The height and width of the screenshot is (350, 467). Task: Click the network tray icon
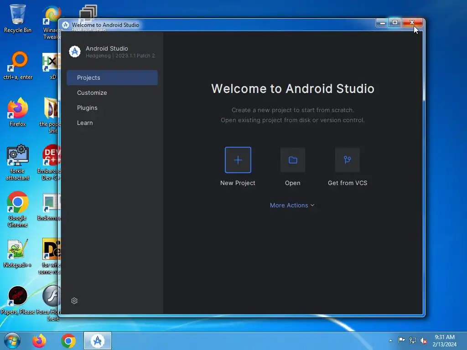pos(412,340)
